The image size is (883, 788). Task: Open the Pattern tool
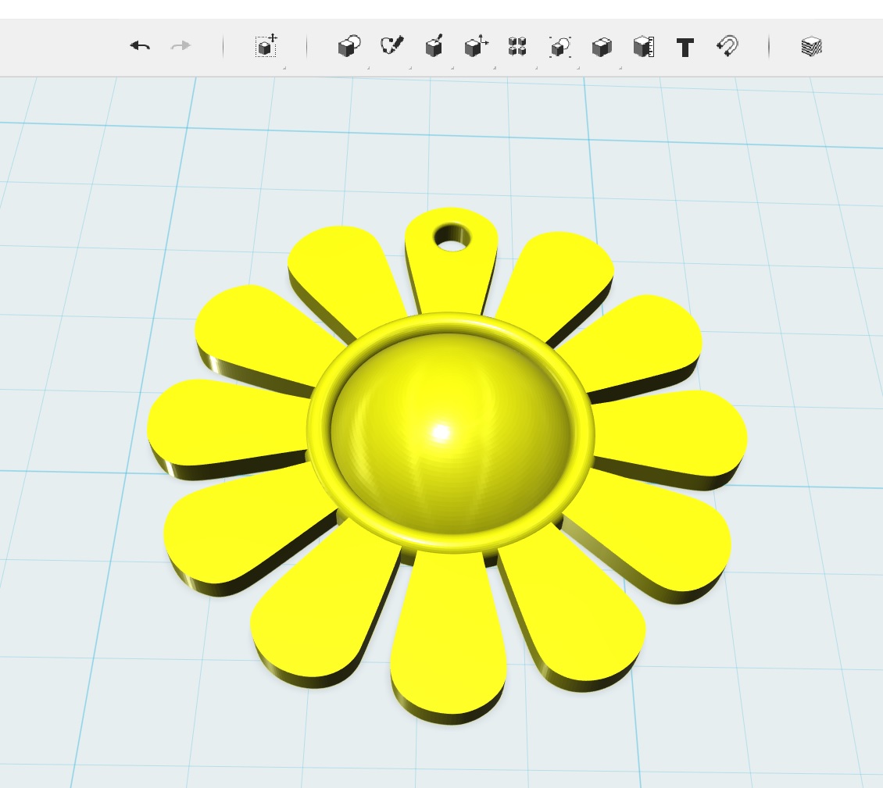(517, 46)
